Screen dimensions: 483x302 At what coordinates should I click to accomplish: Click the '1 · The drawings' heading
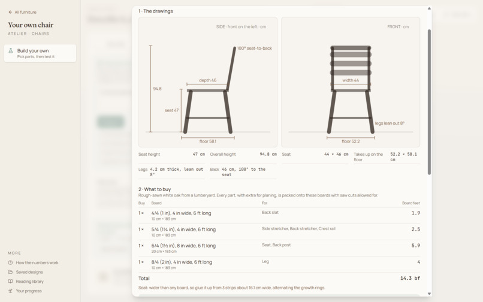156,11
